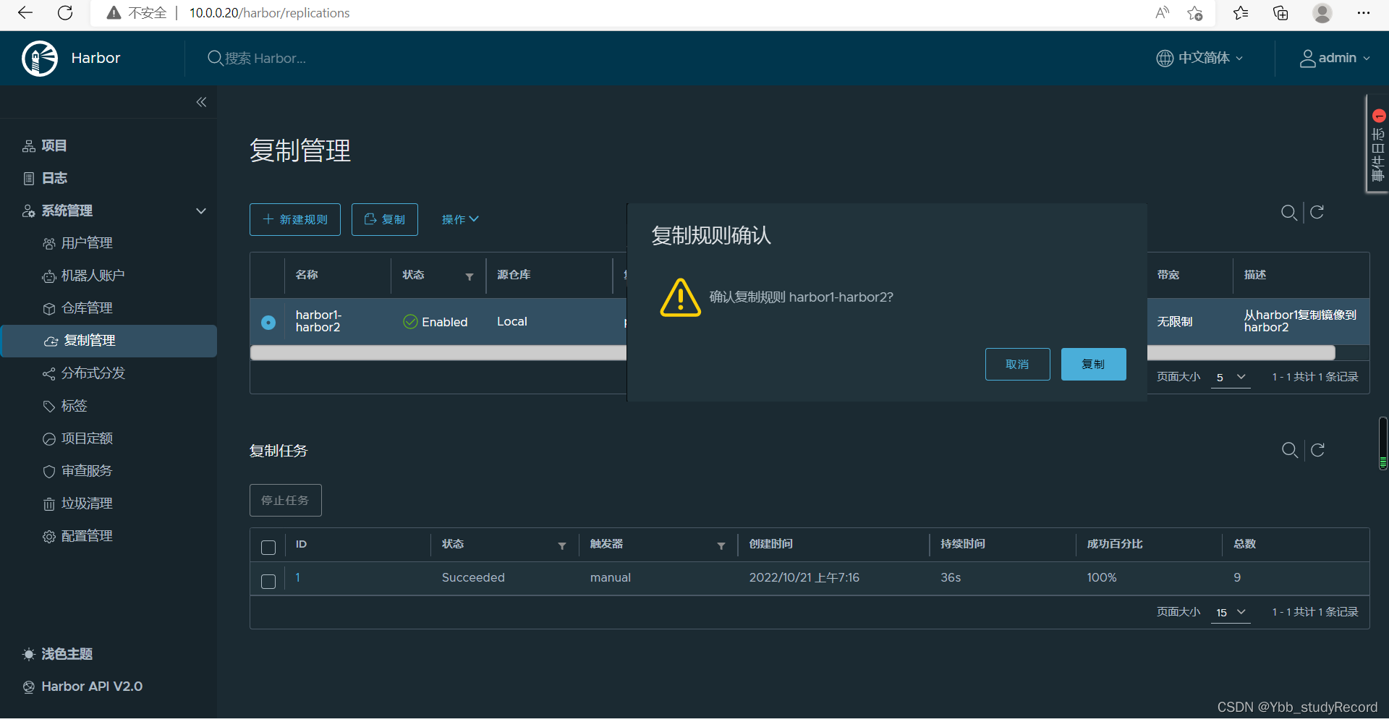Click the insecure site warning icon
Image resolution: width=1389 pixels, height=722 pixels.
[x=114, y=13]
